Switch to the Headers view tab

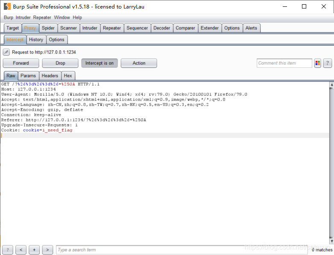point(50,76)
